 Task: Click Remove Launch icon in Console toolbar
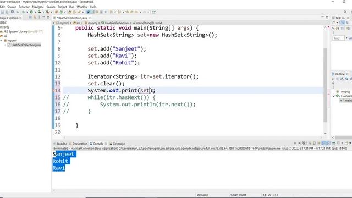point(299,143)
